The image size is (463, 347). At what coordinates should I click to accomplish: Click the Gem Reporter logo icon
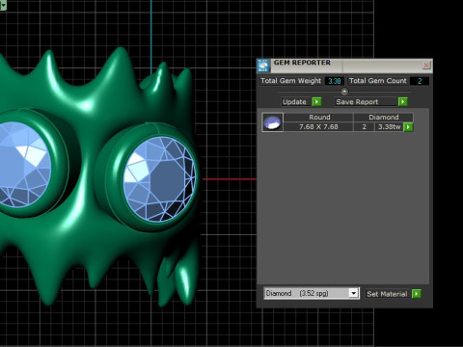click(263, 66)
